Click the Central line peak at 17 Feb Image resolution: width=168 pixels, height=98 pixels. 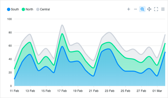click(x=62, y=25)
